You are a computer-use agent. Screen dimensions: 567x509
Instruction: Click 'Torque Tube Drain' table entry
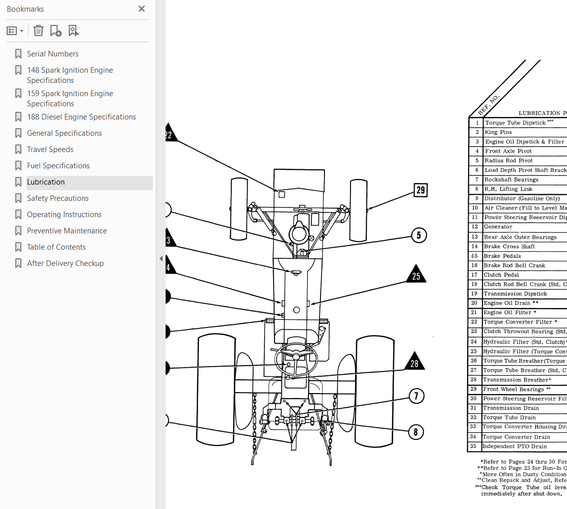pyautogui.click(x=509, y=417)
